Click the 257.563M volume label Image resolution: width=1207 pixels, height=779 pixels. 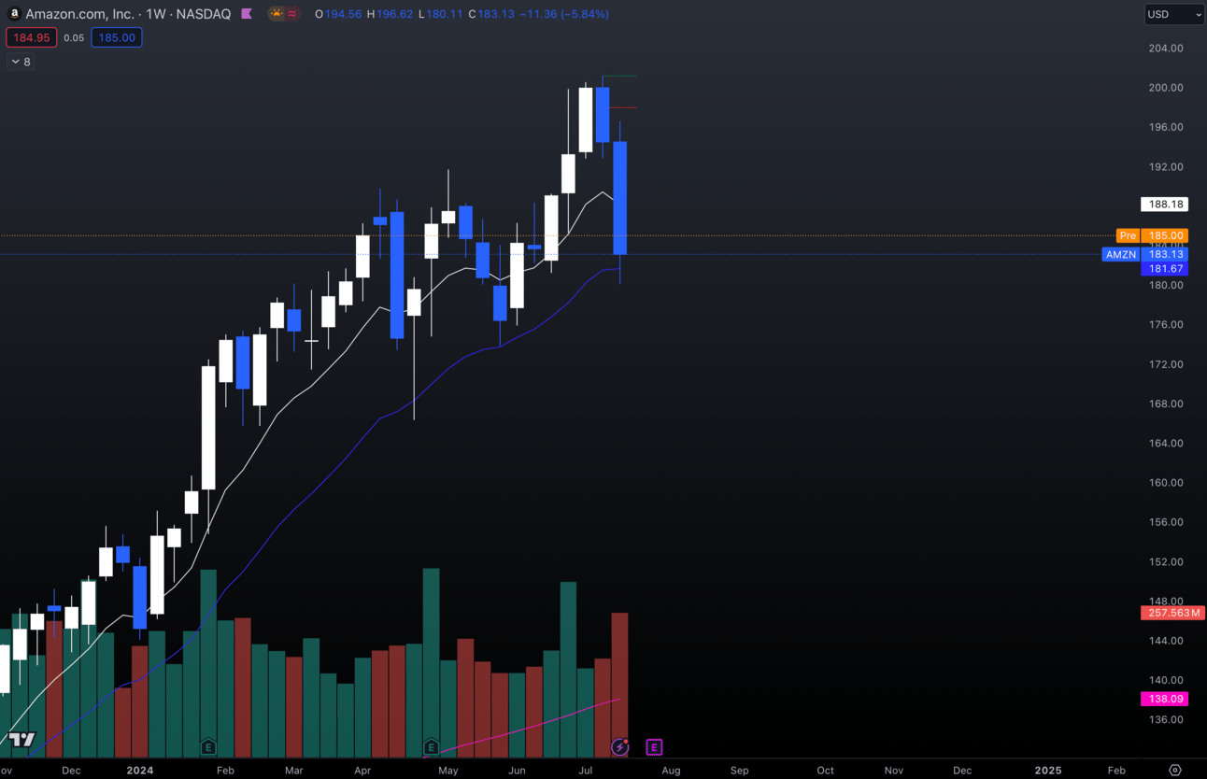pos(1172,613)
